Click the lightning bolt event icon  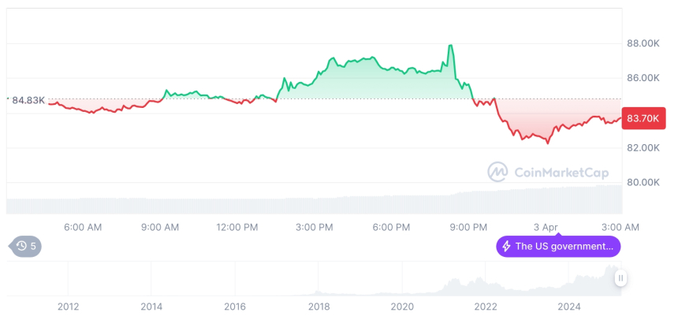(506, 247)
